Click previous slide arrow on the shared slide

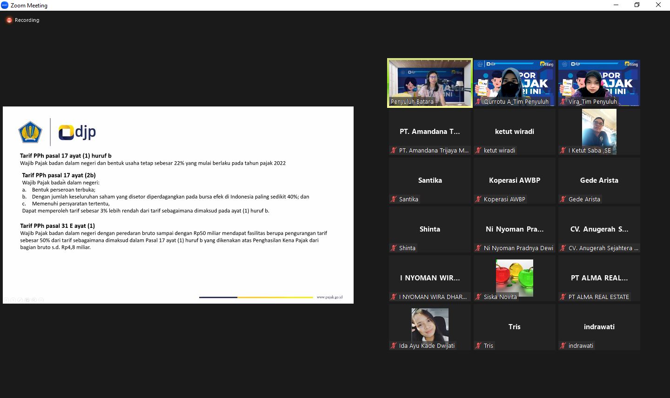(x=7, y=300)
